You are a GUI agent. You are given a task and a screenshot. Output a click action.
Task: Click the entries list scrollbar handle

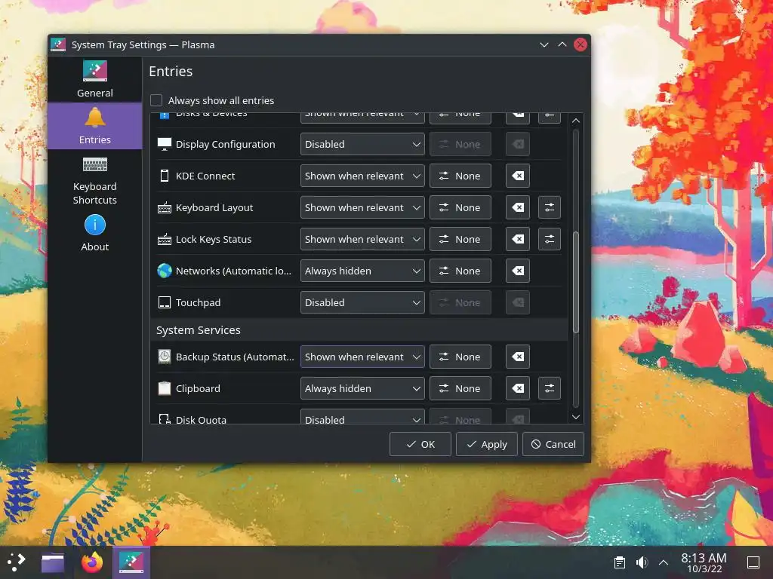click(575, 282)
